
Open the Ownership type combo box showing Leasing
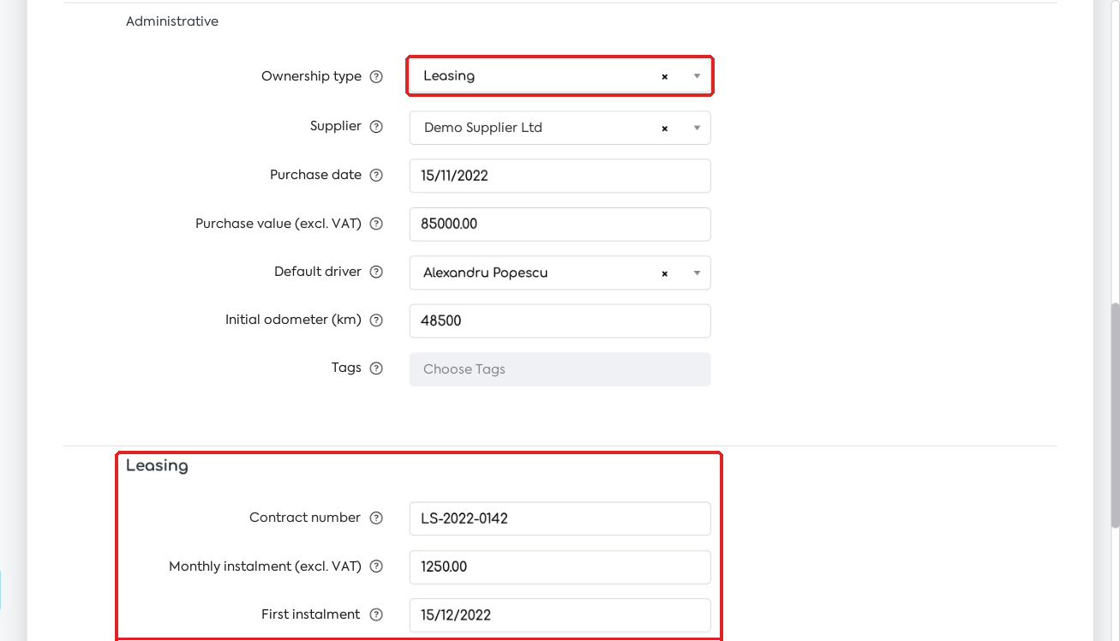point(560,76)
